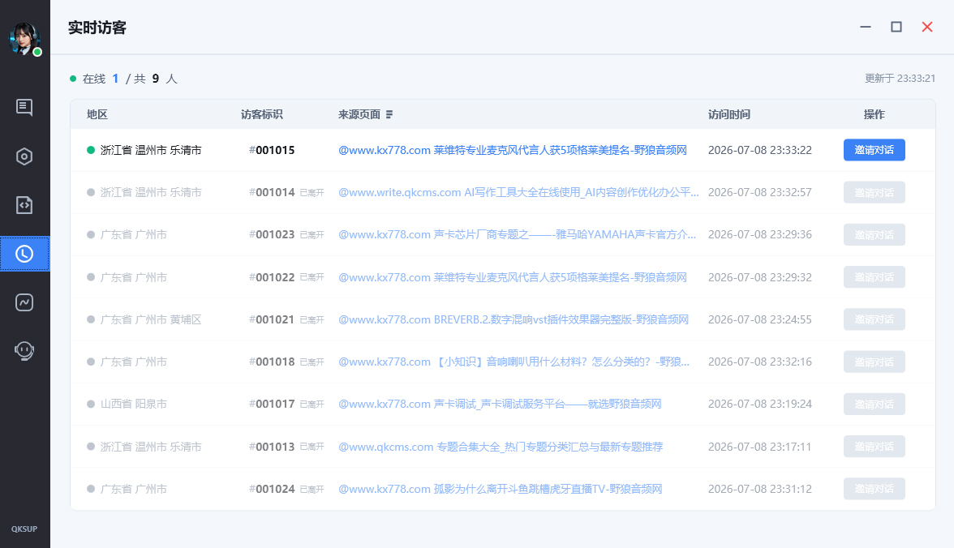Image resolution: width=954 pixels, height=548 pixels.
Task: Click 邀请对话 for visitor #001021
Action: 874,319
